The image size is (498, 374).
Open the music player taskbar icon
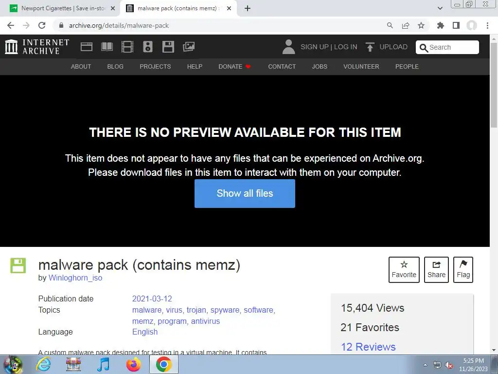[x=103, y=364]
